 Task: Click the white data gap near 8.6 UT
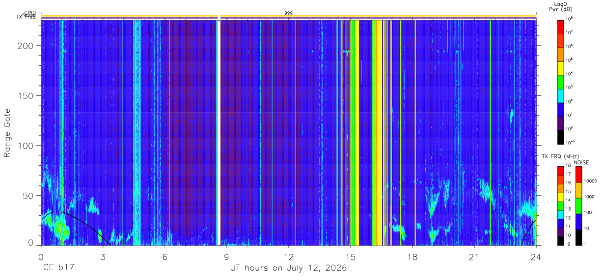tap(219, 132)
